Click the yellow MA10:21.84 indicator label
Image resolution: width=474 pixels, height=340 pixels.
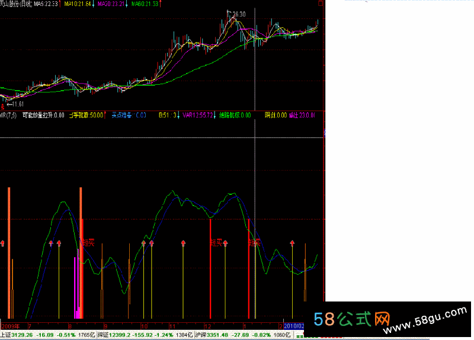coord(78,4)
